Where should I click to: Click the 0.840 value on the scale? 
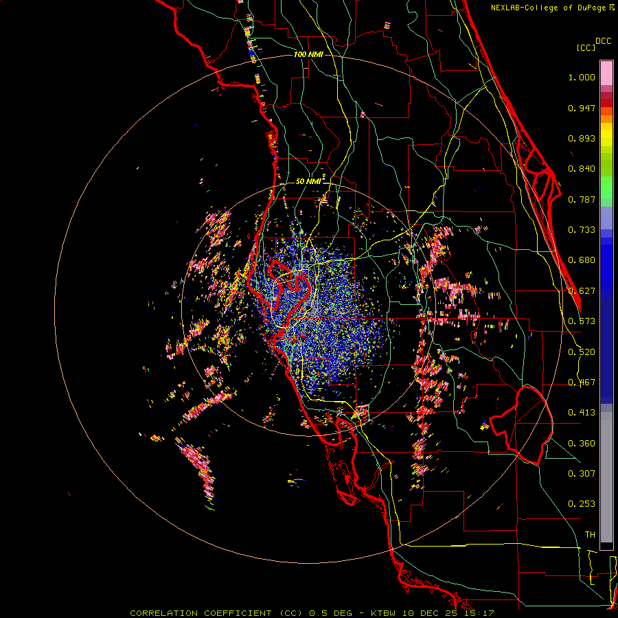[582, 169]
